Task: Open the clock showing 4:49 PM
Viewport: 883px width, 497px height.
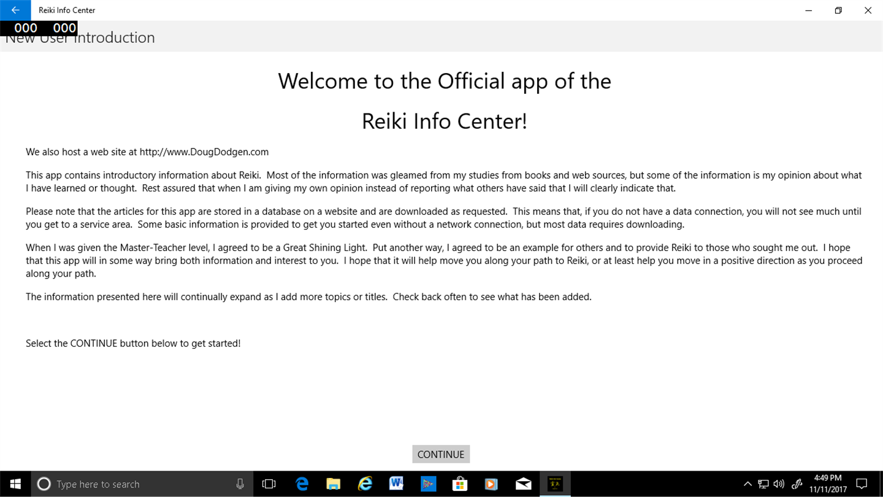Action: [828, 484]
